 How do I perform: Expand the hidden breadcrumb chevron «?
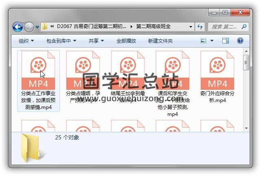point(52,26)
